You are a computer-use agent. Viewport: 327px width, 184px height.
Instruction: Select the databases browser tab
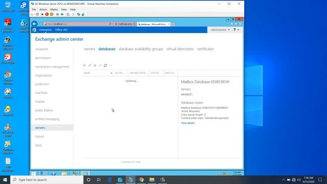pyautogui.click(x=154, y=24)
